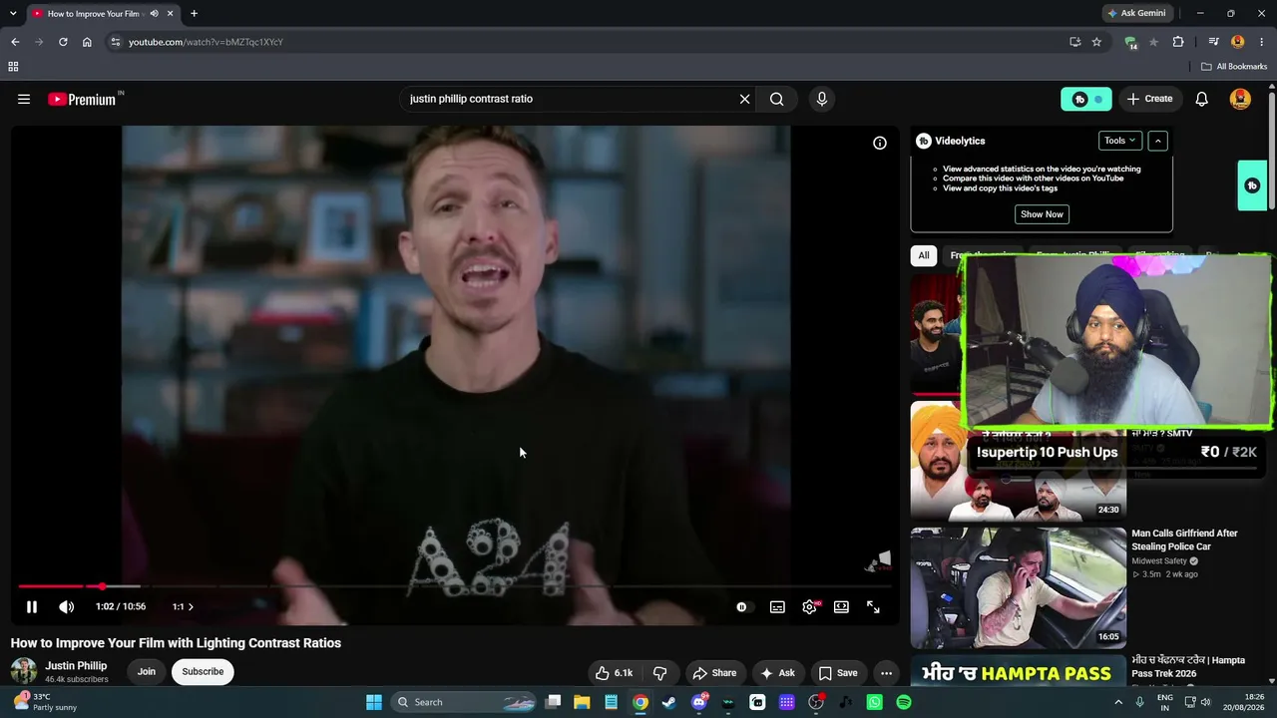
Task: View site information in address bar
Action: 116,42
